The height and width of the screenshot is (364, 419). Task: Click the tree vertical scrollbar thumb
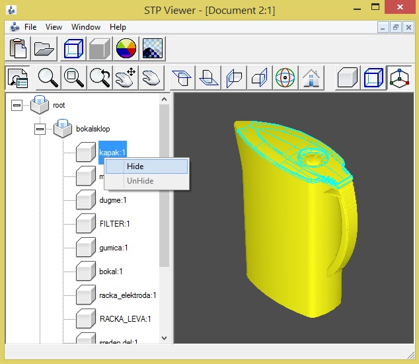click(x=165, y=186)
